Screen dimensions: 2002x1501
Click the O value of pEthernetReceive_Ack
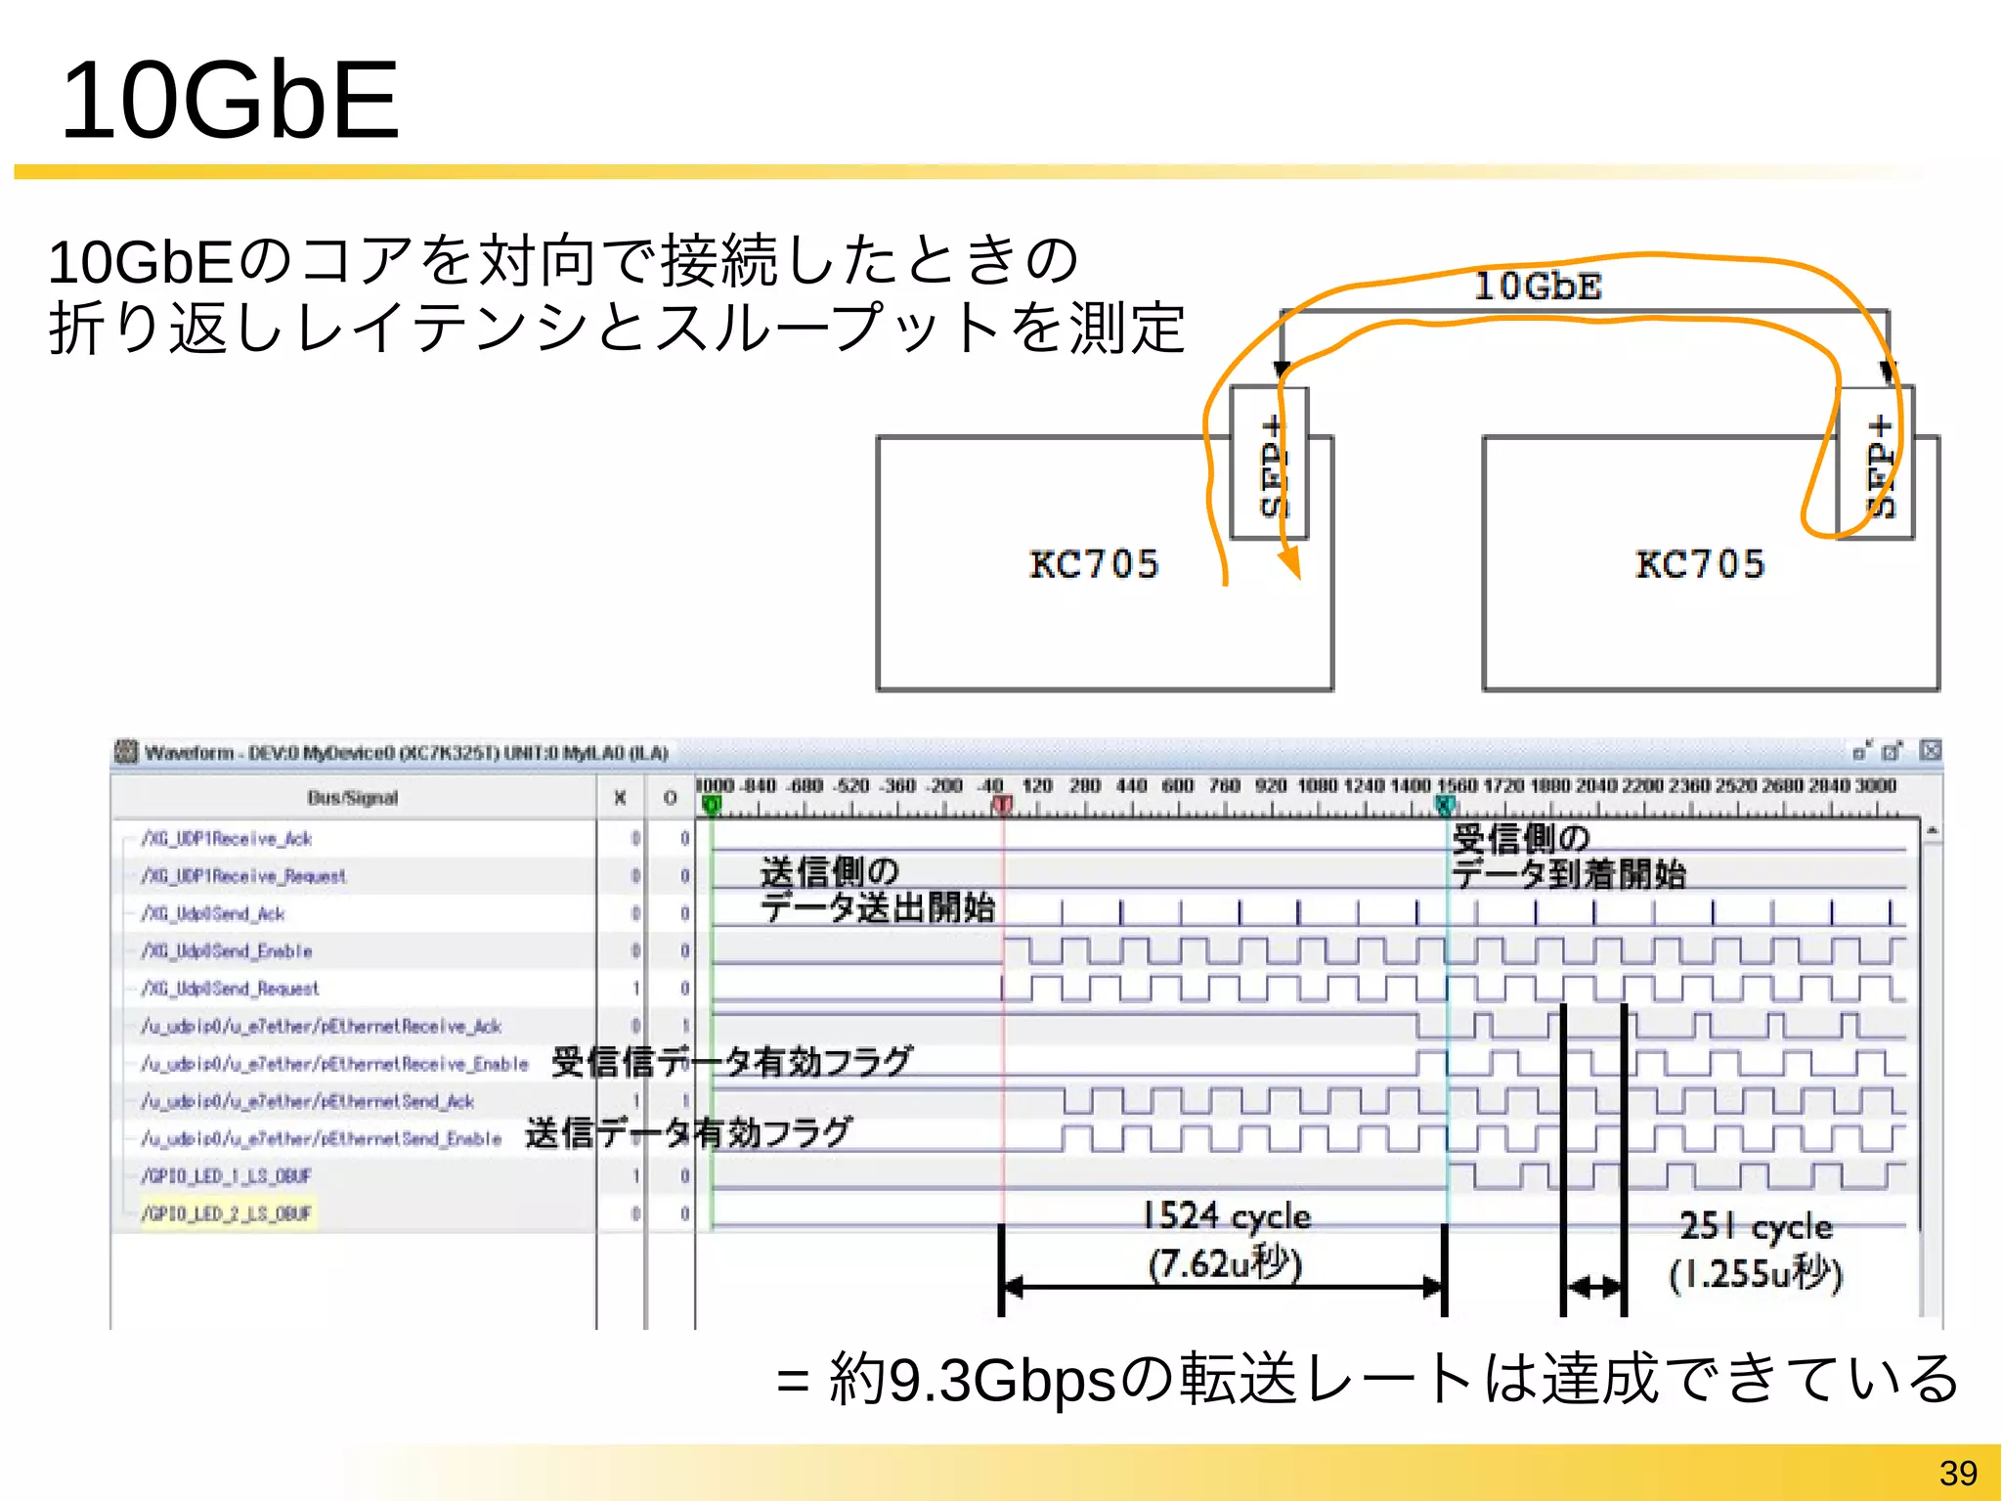pyautogui.click(x=685, y=1026)
